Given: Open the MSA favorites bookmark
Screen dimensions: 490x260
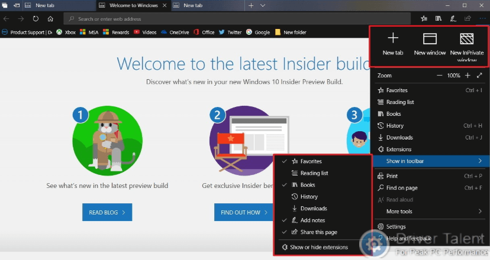Looking at the screenshot, I should tap(89, 32).
